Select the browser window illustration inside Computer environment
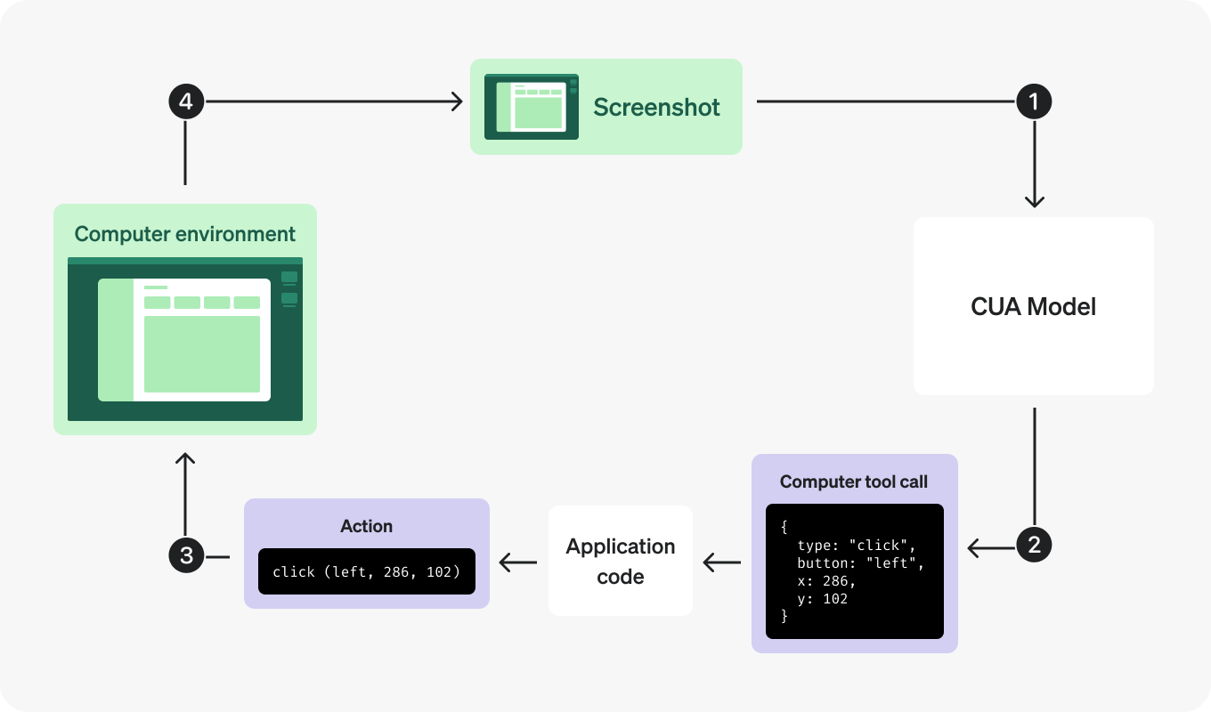Image resolution: width=1211 pixels, height=712 pixels. click(184, 338)
